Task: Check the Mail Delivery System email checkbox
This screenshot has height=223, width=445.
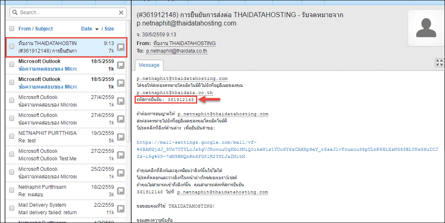Action: [x=12, y=208]
